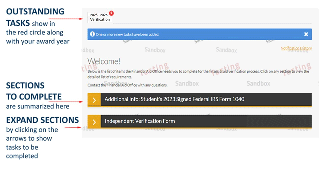Click the EXPAND SECTIONS heading

click(x=42, y=120)
